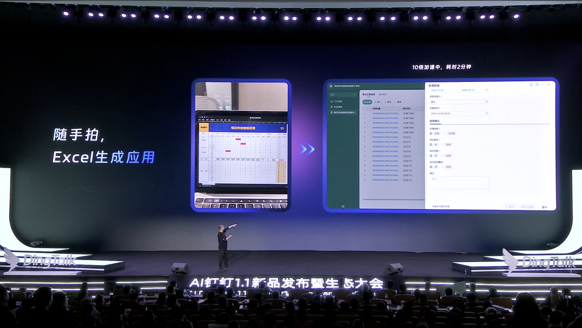This screenshot has width=582, height=328.
Task: Open the instance title link in row 10
Action: click(386, 156)
